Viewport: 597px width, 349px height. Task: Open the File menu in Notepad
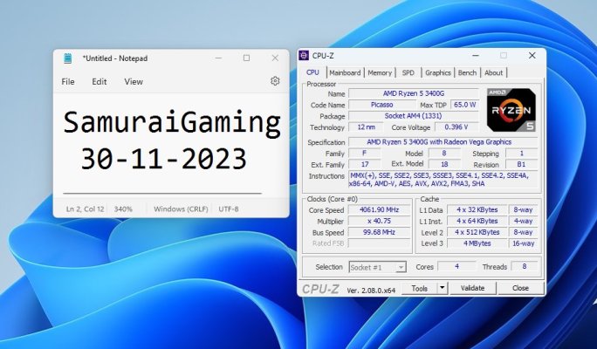pos(68,81)
